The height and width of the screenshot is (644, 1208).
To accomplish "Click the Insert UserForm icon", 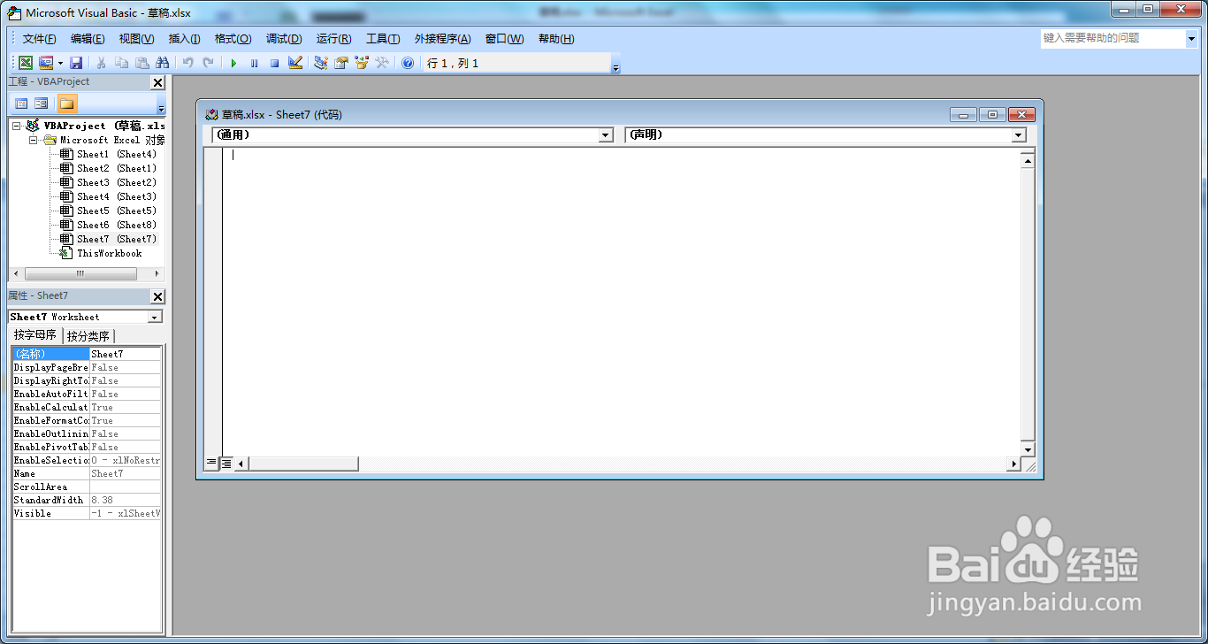I will (45, 63).
